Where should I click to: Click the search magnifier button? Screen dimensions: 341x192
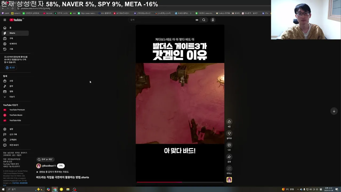tap(204, 20)
